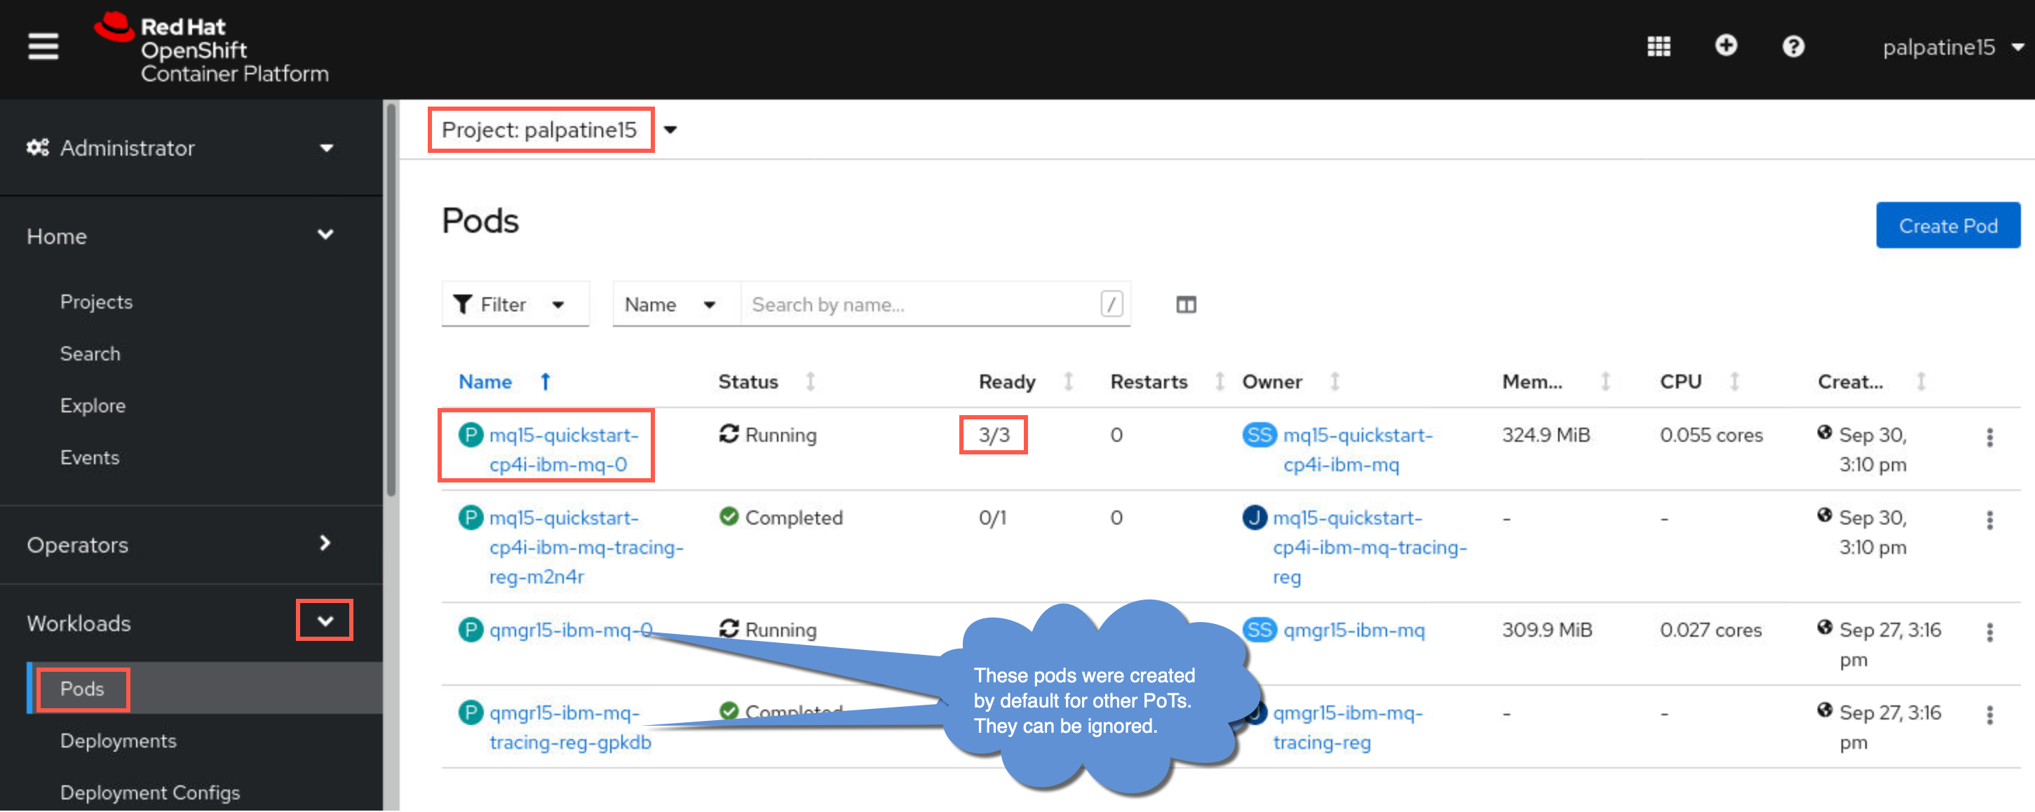The image size is (2035, 812).
Task: Open the application launcher grid
Action: [1658, 46]
